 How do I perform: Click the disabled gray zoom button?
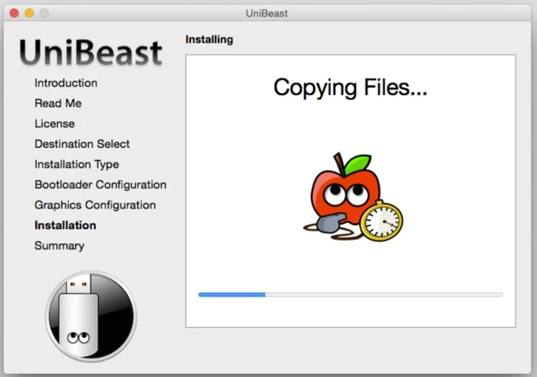pos(44,13)
